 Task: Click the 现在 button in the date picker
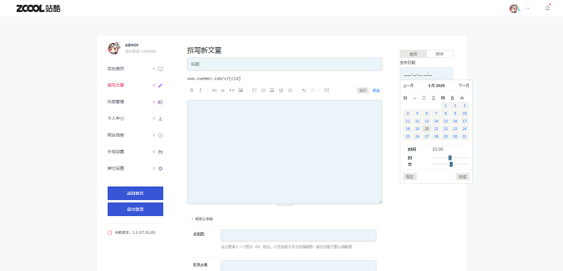[x=410, y=177]
